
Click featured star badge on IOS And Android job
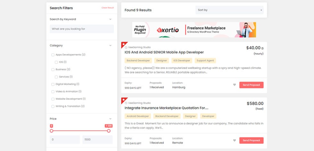pyautogui.click(x=124, y=44)
